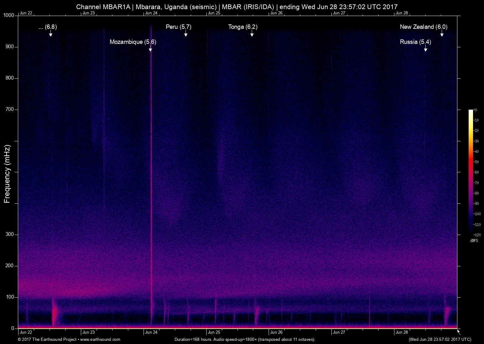Open the www.earthsound.com link
The height and width of the screenshot is (344, 484).
(x=101, y=339)
